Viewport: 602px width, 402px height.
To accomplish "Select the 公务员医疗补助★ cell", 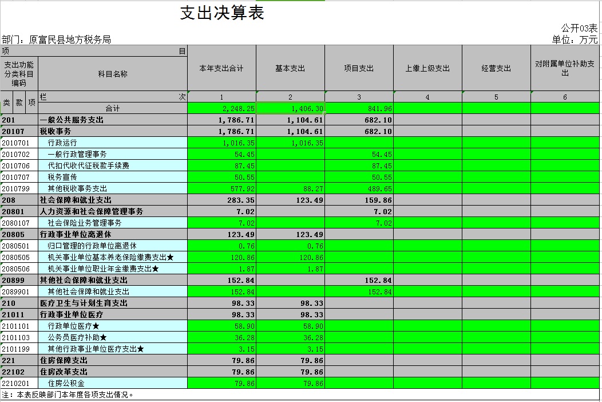I will (113, 337).
